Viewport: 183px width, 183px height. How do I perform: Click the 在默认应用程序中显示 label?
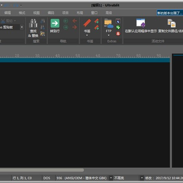tap(141, 31)
